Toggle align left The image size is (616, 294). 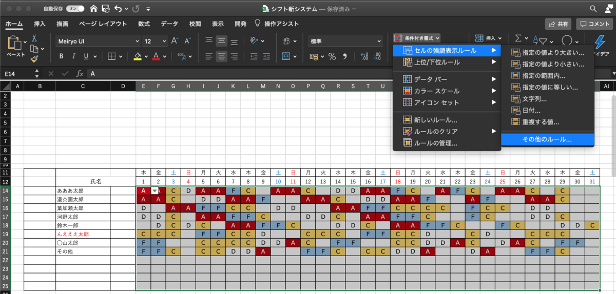[x=209, y=56]
